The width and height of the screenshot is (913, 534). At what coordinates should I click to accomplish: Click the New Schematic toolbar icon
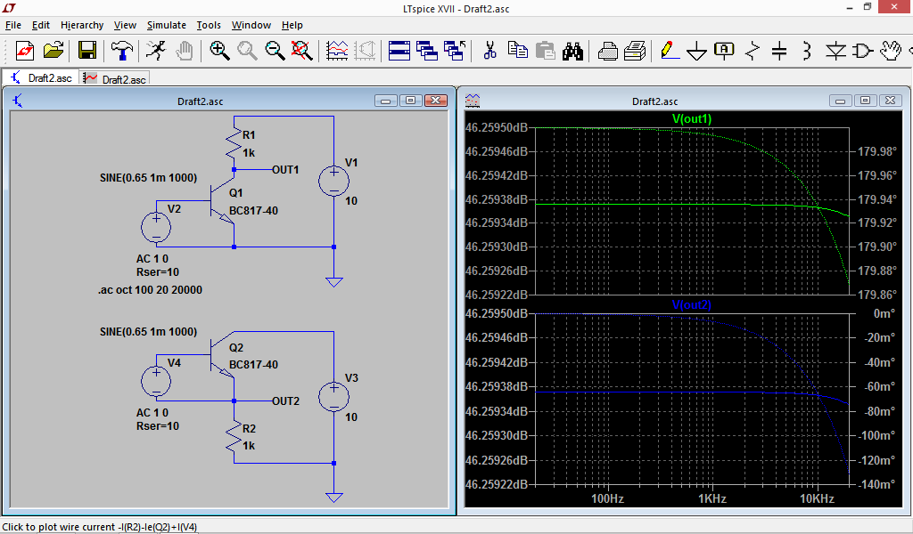[x=24, y=51]
